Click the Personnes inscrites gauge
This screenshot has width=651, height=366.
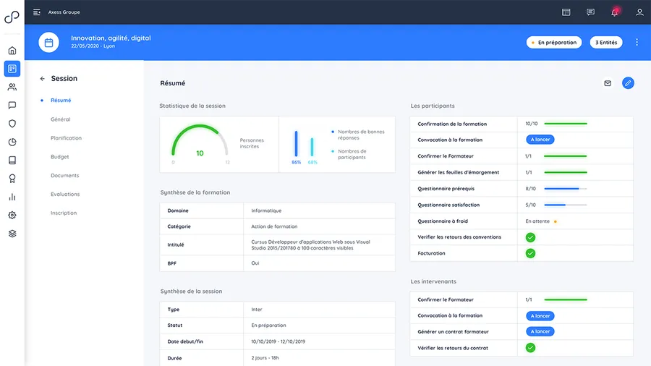coord(200,141)
